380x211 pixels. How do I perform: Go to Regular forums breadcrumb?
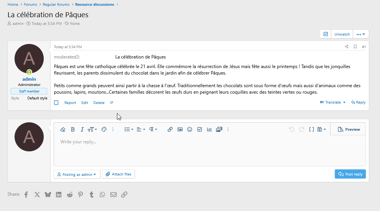coord(56,4)
